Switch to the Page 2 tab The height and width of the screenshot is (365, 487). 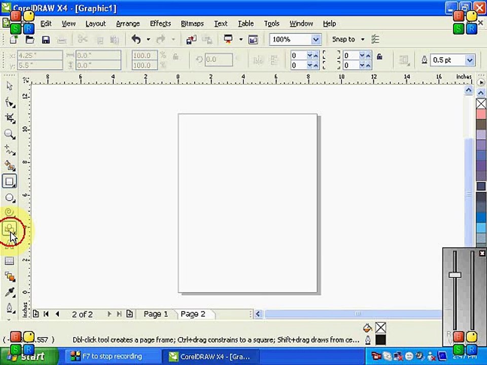pyautogui.click(x=193, y=314)
